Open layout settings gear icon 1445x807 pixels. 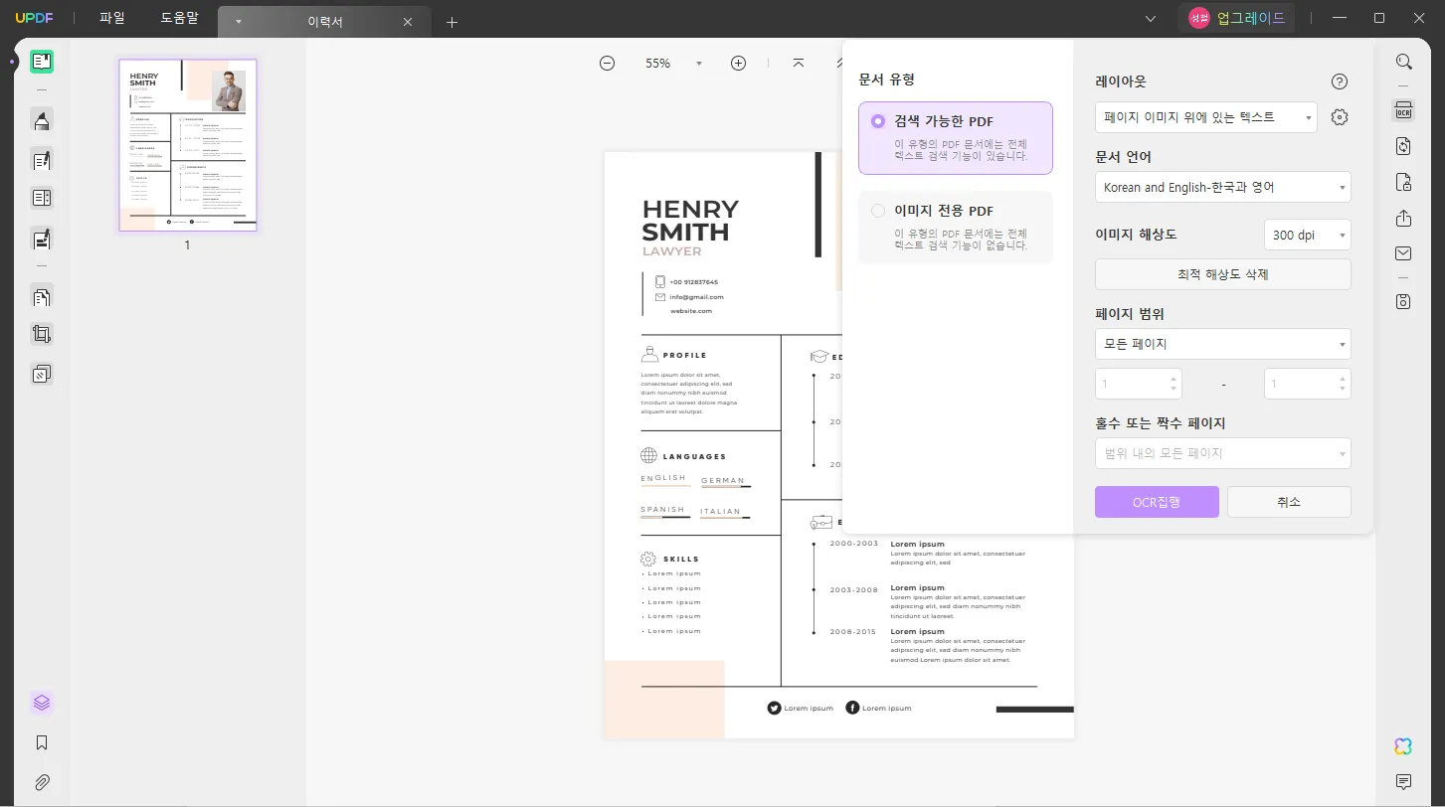coord(1340,117)
